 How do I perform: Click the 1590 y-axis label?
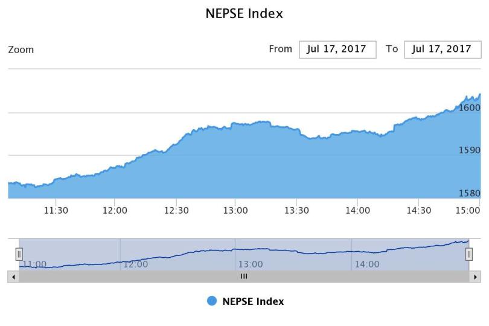(470, 150)
